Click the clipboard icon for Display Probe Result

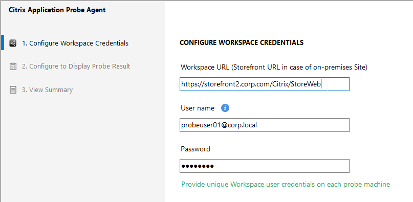pyautogui.click(x=13, y=66)
